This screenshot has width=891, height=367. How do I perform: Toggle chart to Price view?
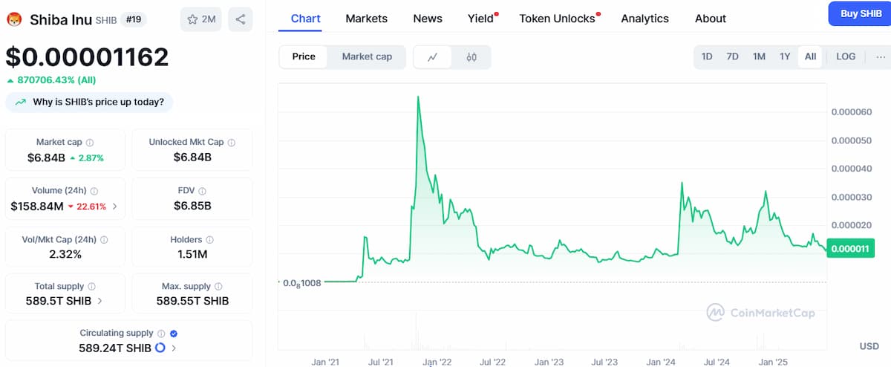coord(304,56)
